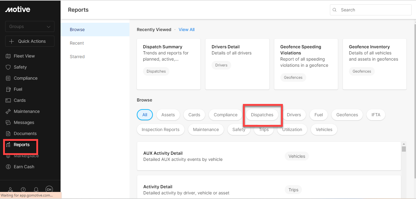This screenshot has width=416, height=199.
Task: Filter reports by Maintenance chip
Action: (x=206, y=129)
